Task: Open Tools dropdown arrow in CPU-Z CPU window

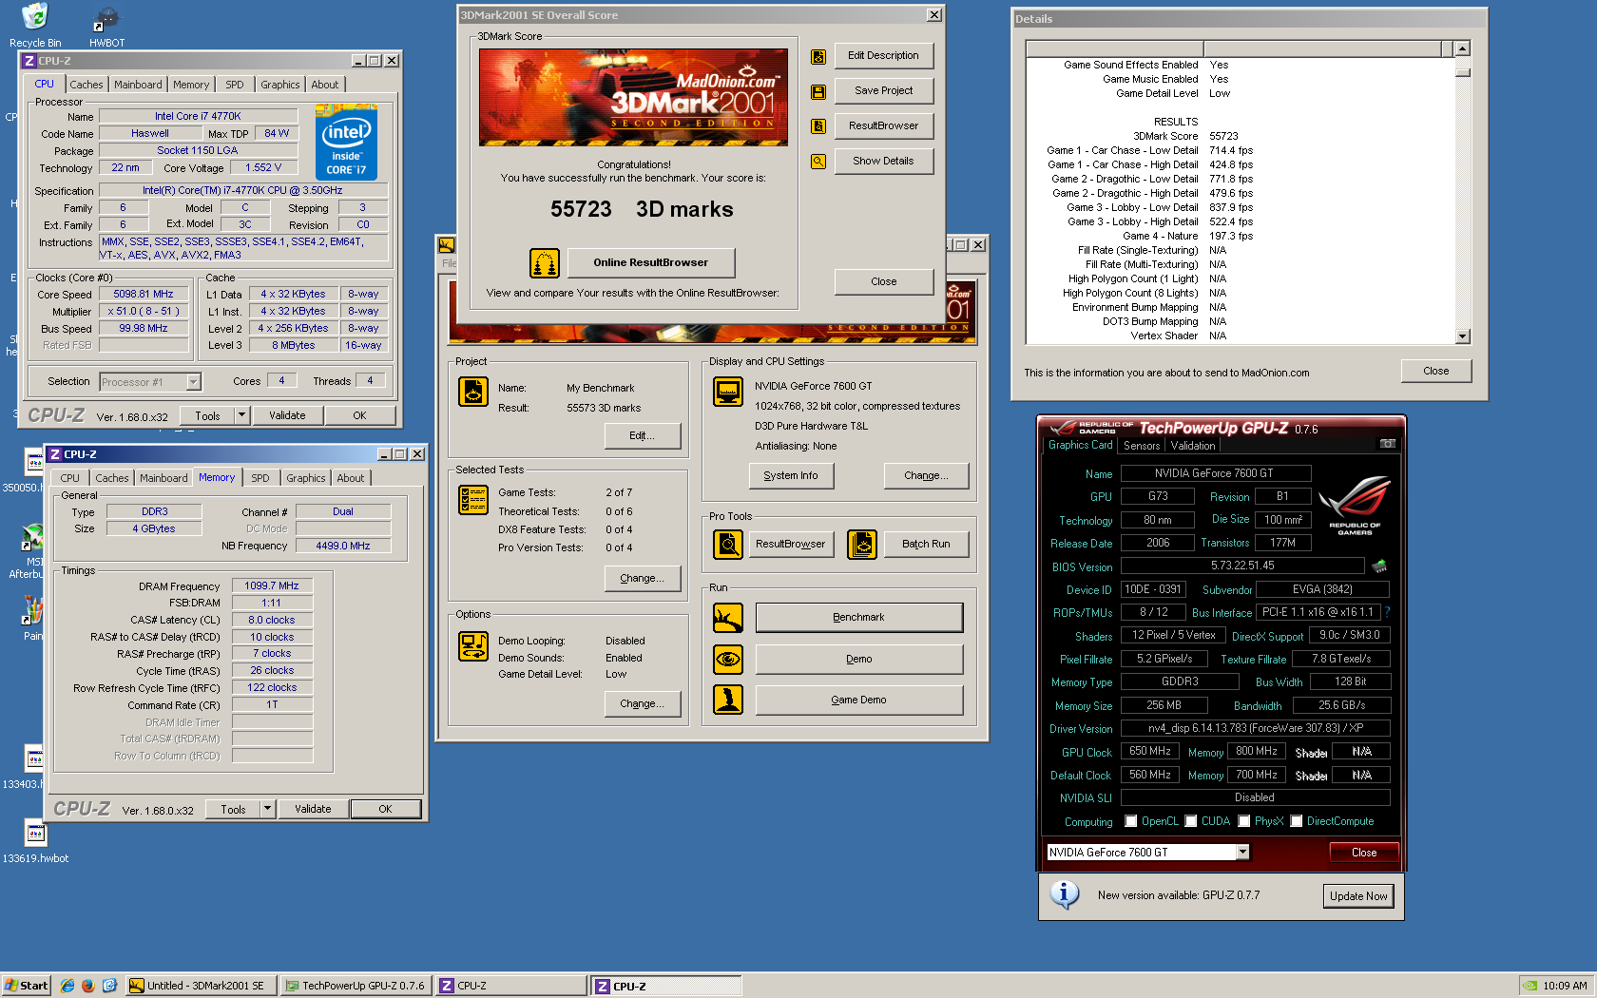Action: pyautogui.click(x=241, y=415)
